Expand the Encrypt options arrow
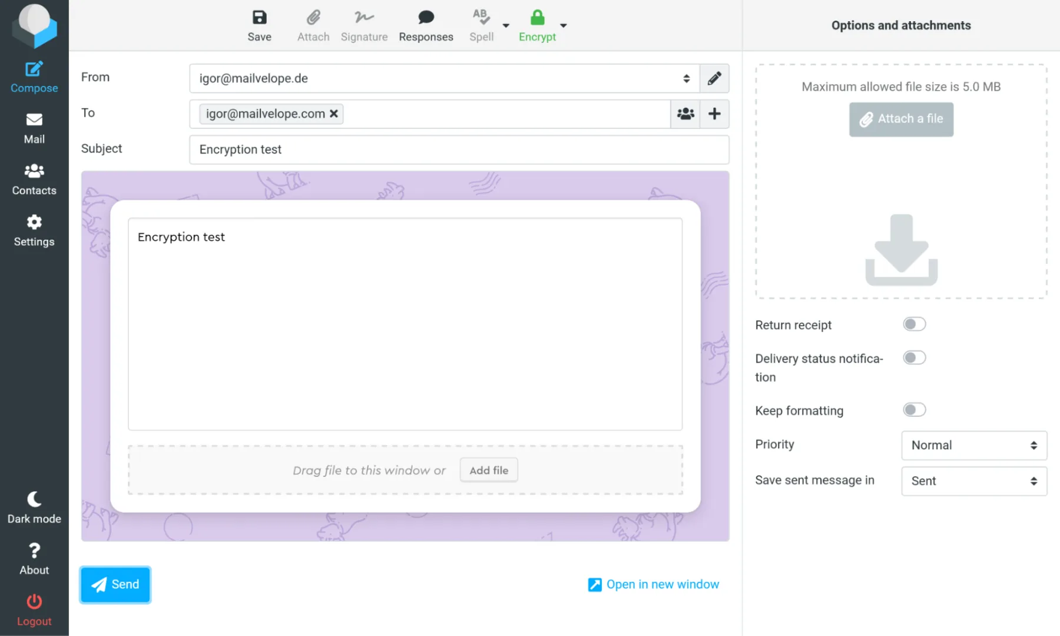Image resolution: width=1060 pixels, height=636 pixels. (564, 26)
